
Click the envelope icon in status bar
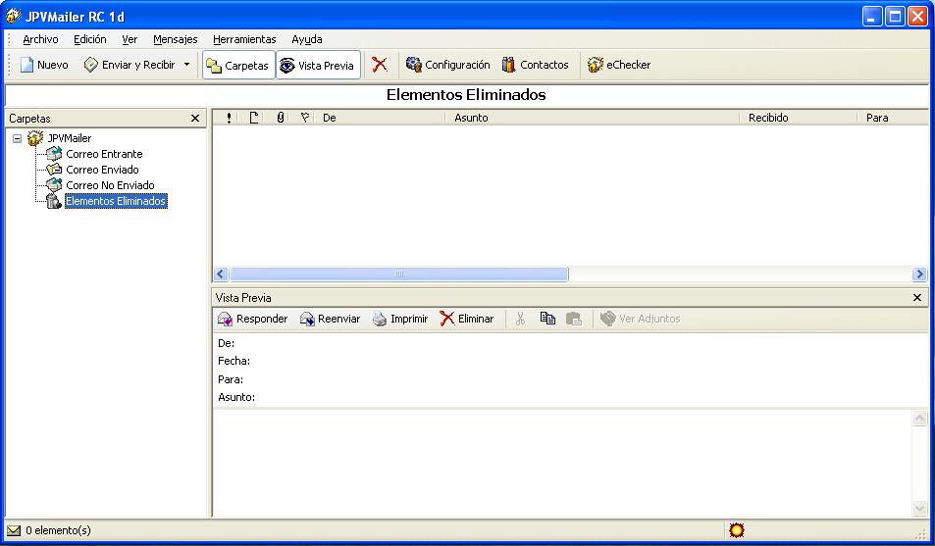pyautogui.click(x=13, y=530)
